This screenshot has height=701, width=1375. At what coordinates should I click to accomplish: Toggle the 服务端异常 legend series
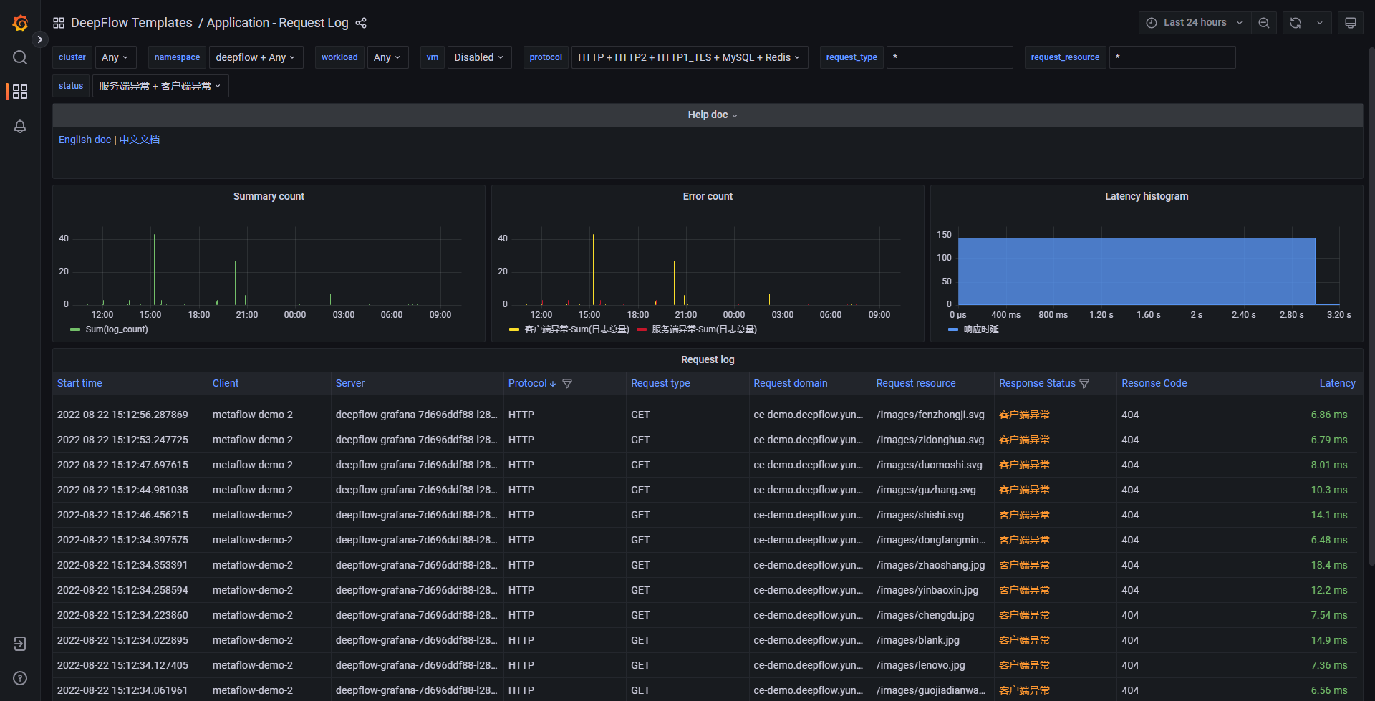click(703, 329)
